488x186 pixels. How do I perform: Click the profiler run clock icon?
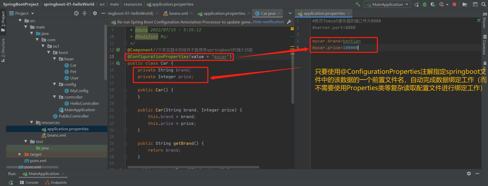pyautogui.click(x=442, y=4)
